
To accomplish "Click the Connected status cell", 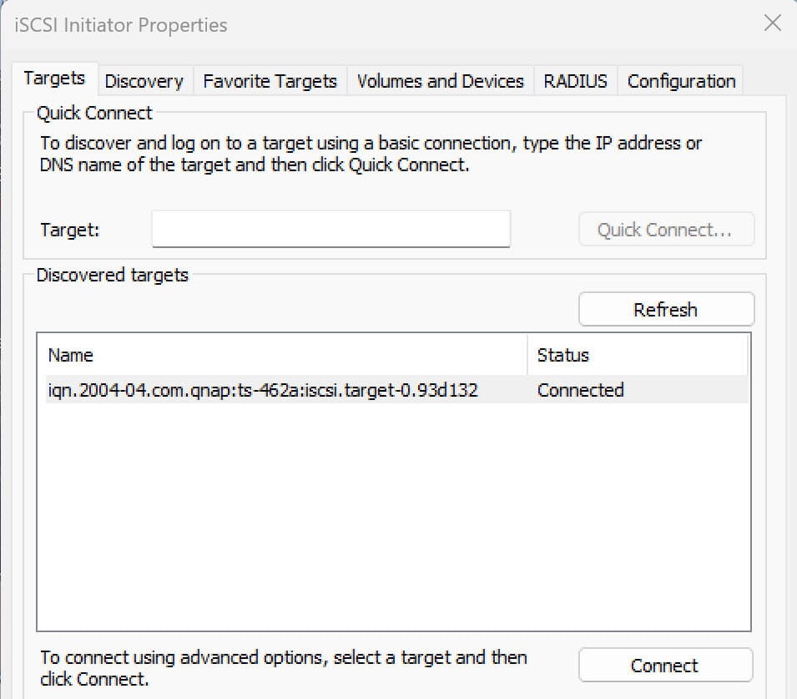I will coord(580,389).
